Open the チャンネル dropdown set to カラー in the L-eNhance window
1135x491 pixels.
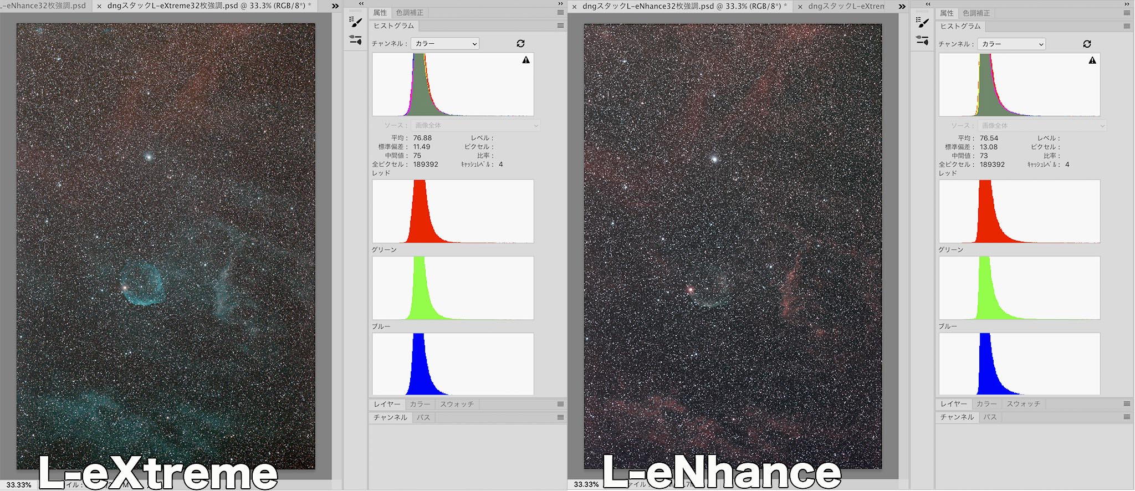[x=1011, y=44]
